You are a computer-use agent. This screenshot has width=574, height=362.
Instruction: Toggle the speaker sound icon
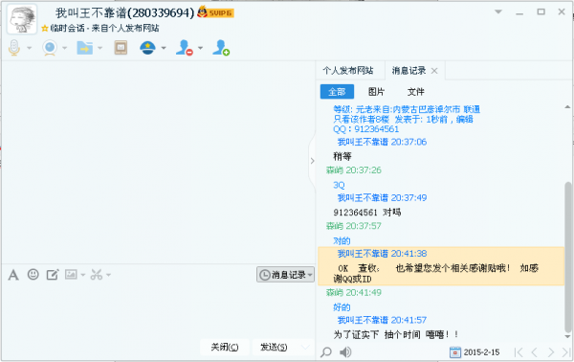pyautogui.click(x=345, y=352)
